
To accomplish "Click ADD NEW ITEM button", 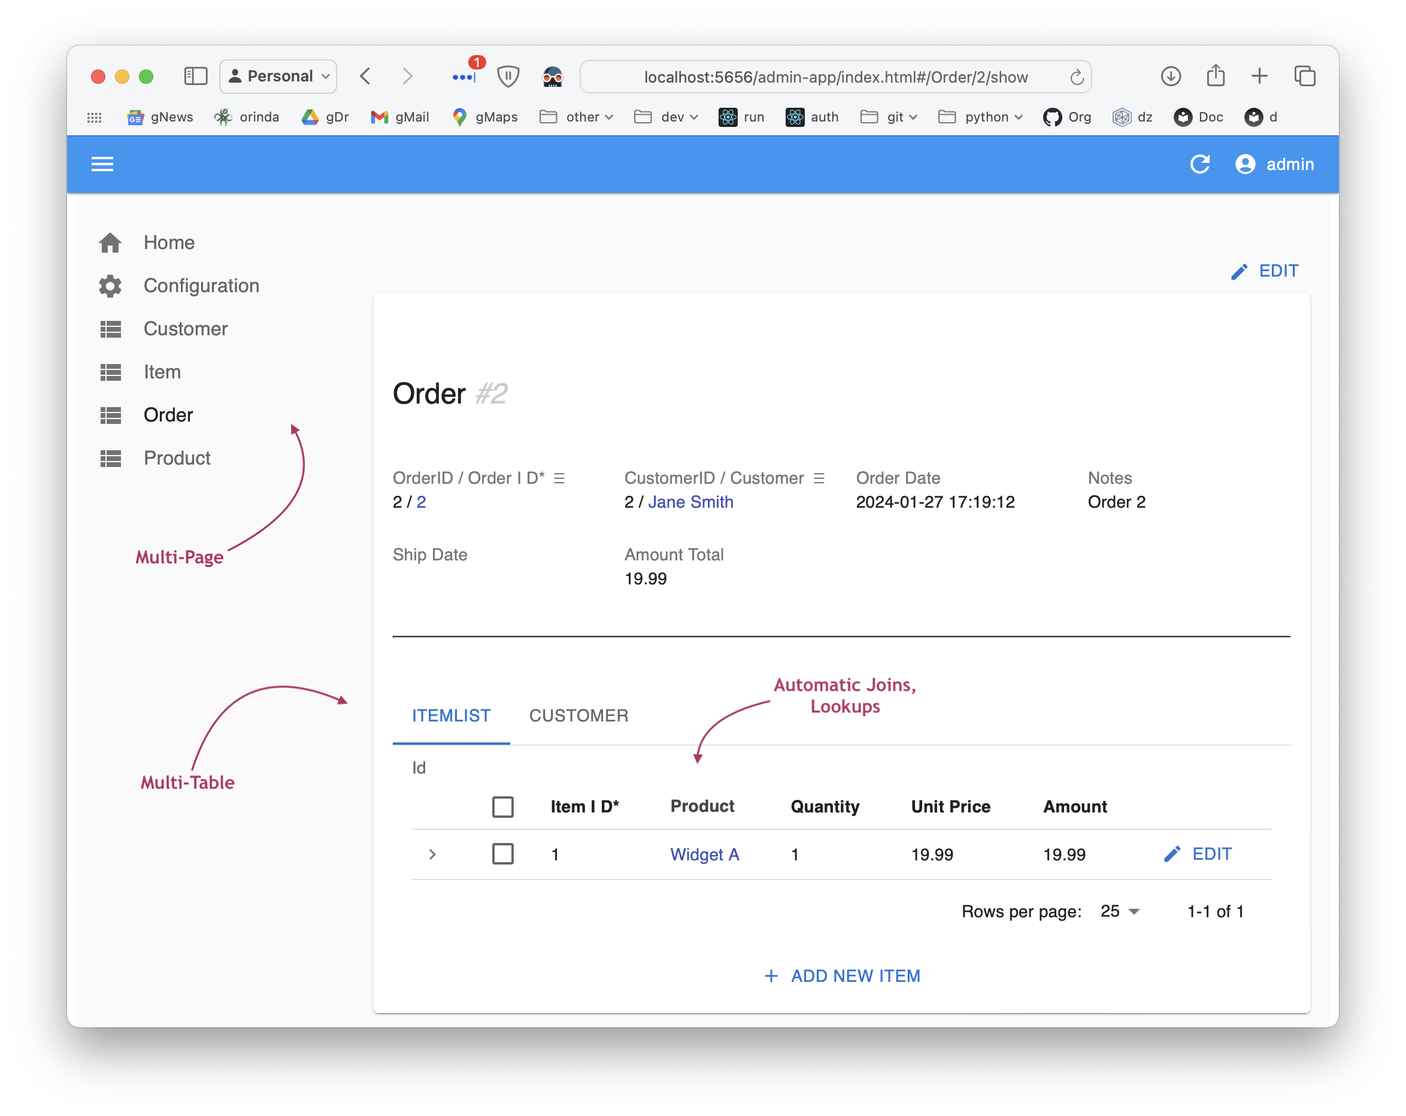I will (842, 976).
